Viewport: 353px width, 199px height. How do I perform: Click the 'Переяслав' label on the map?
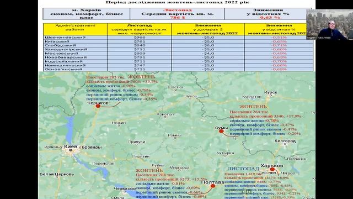103,164
